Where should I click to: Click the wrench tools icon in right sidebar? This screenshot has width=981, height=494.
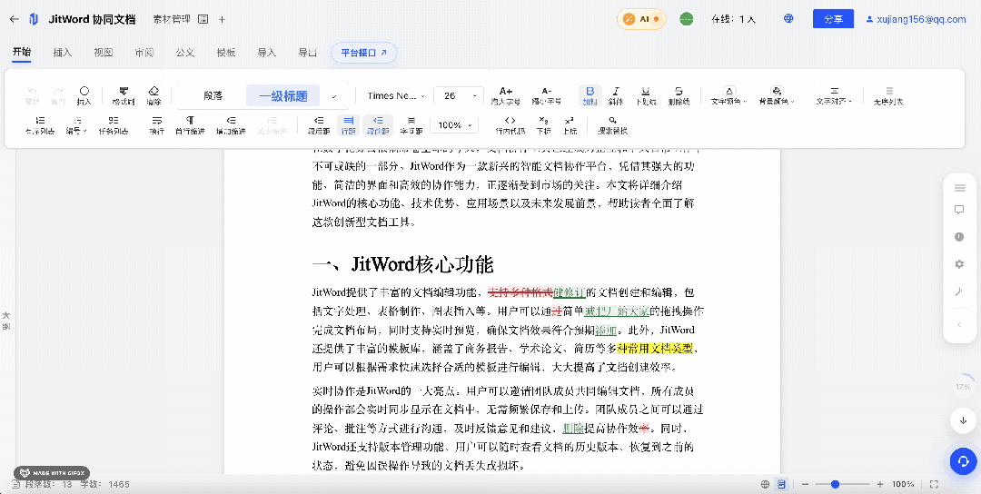point(959,292)
